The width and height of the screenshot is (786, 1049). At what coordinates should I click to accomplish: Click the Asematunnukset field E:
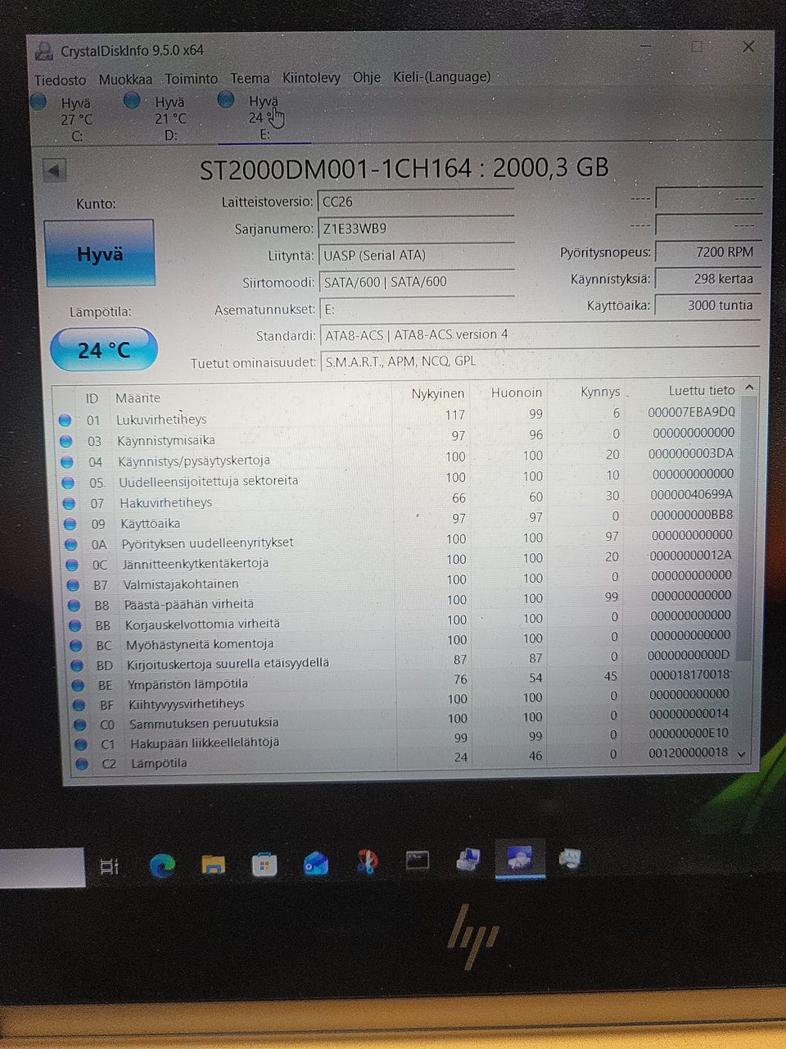(416, 309)
